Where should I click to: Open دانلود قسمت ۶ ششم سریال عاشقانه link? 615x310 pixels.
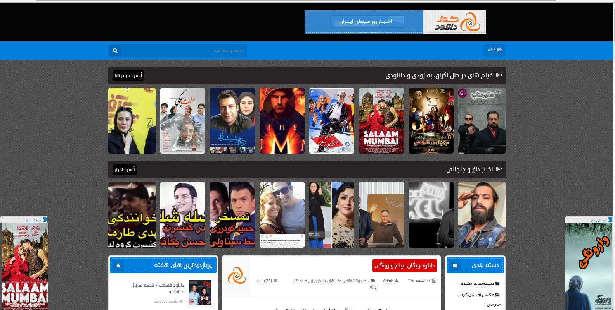click(x=158, y=288)
